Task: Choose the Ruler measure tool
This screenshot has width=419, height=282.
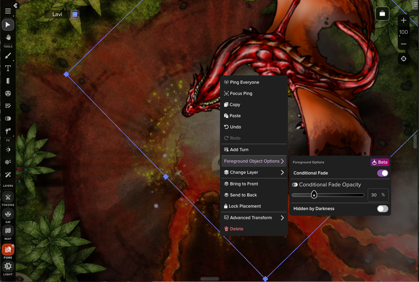Action: pos(8,81)
